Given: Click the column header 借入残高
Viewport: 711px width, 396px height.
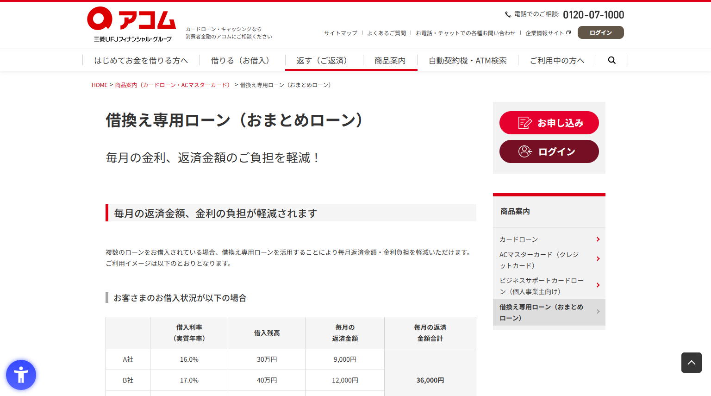Looking at the screenshot, I should [267, 333].
